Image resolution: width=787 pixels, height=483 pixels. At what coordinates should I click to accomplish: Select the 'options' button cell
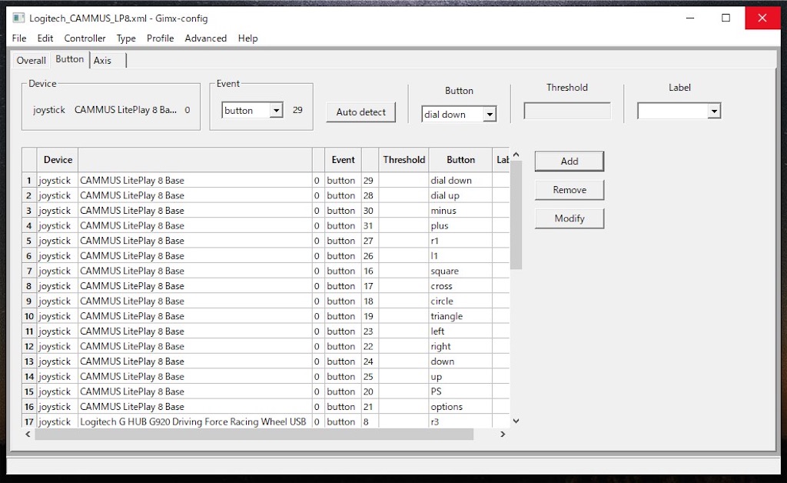click(460, 406)
